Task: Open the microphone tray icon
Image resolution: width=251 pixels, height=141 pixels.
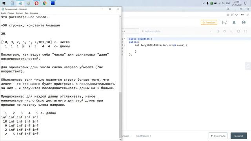Action: coord(207,3)
